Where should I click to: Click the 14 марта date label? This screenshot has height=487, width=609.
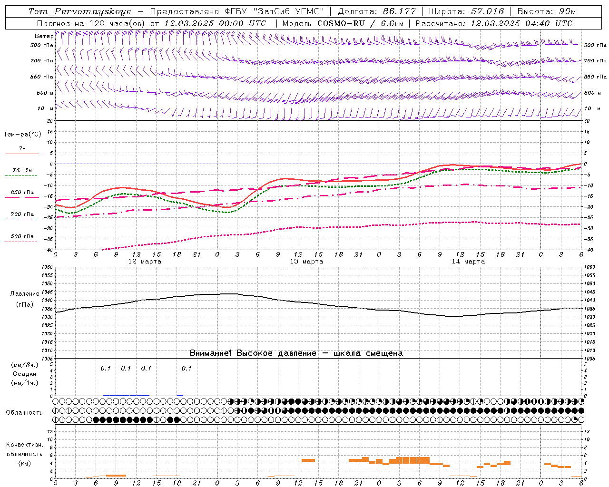pos(468,262)
